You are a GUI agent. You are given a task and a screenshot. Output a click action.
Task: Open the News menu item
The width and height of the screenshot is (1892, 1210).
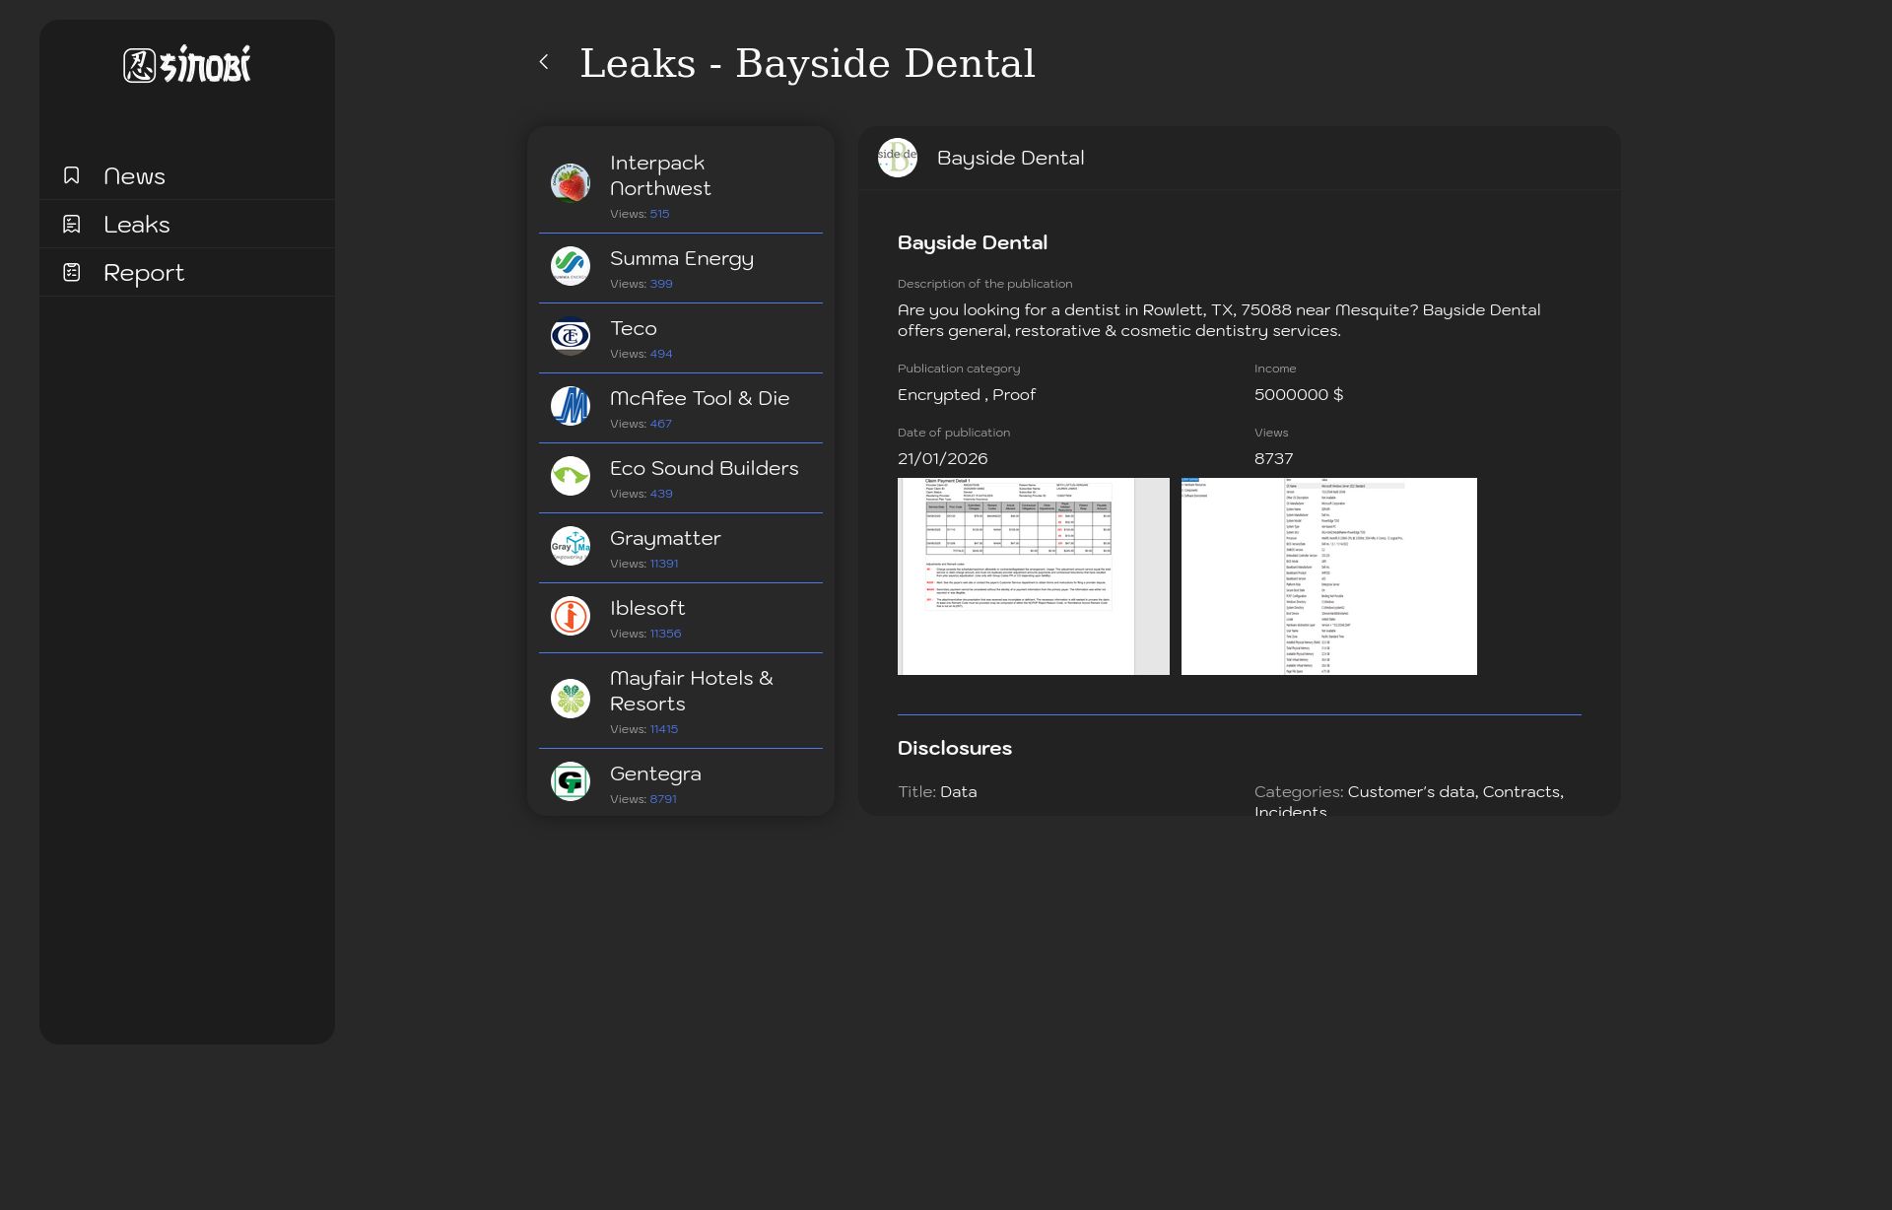135,176
